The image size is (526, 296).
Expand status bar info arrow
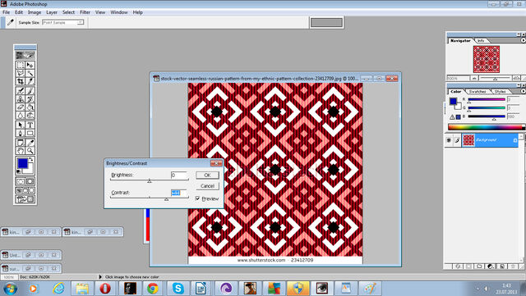100,277
